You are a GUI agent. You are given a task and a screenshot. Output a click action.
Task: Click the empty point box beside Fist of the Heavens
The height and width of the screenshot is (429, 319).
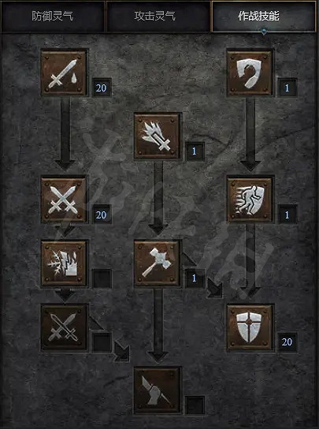[x=195, y=405]
